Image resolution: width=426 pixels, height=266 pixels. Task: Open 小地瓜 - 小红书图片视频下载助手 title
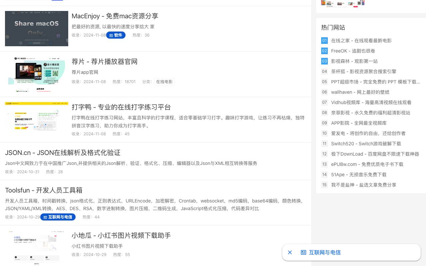pyautogui.click(x=121, y=235)
